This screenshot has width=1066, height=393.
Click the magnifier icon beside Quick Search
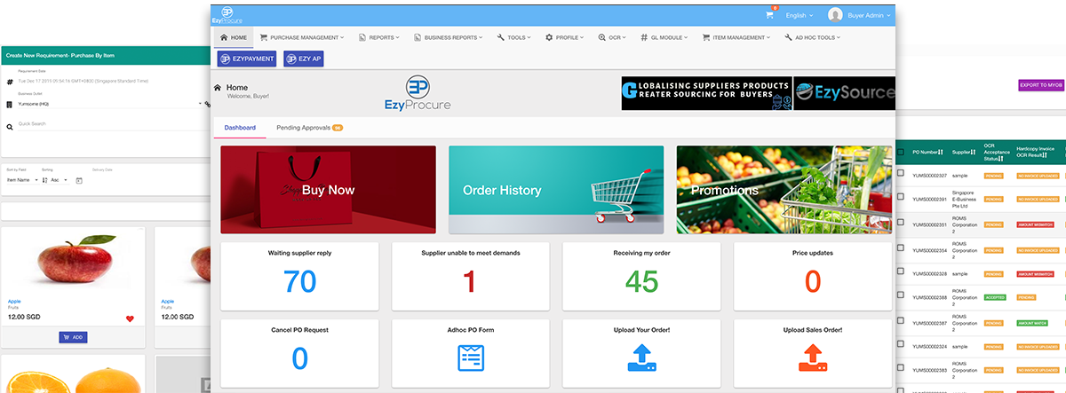pos(10,127)
